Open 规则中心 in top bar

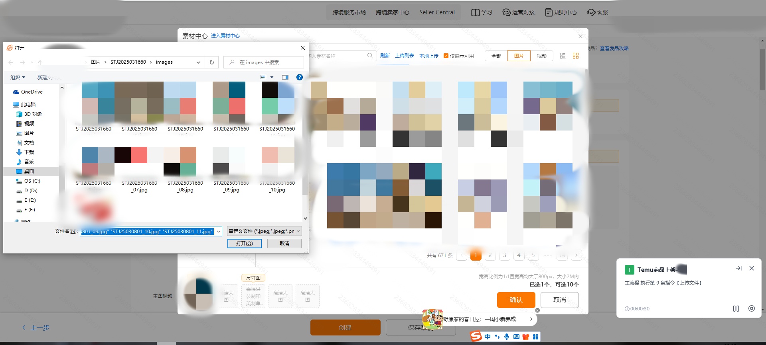561,12
